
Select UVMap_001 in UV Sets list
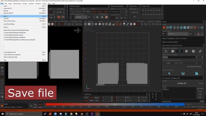166,90
